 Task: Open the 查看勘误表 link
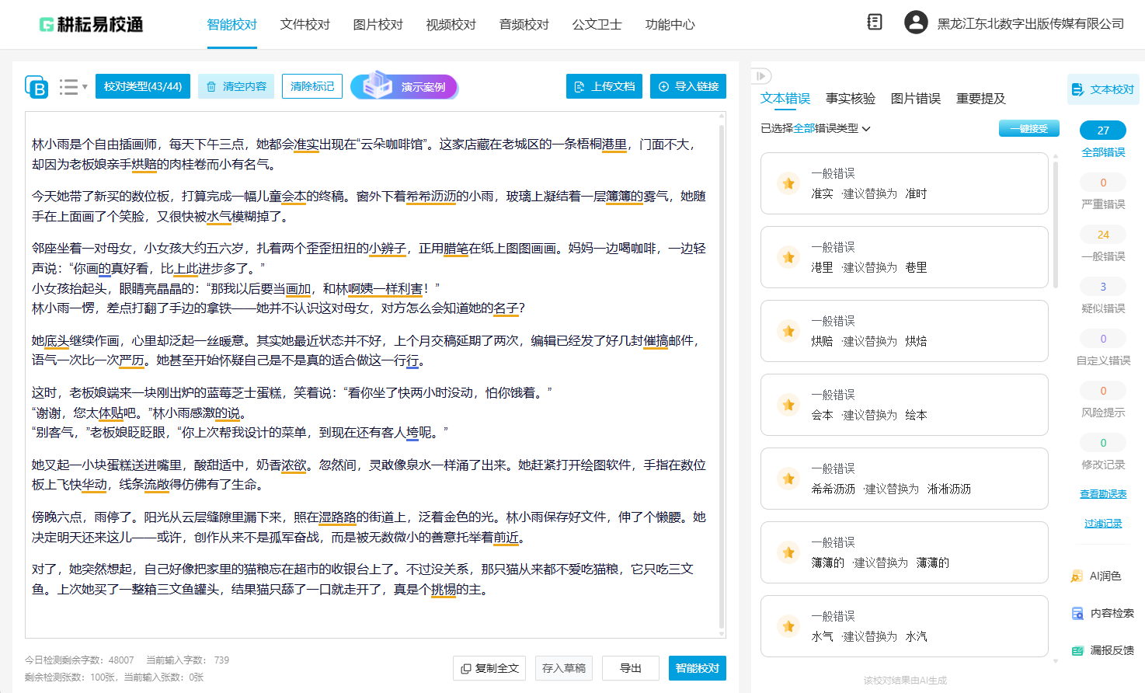[x=1103, y=494]
